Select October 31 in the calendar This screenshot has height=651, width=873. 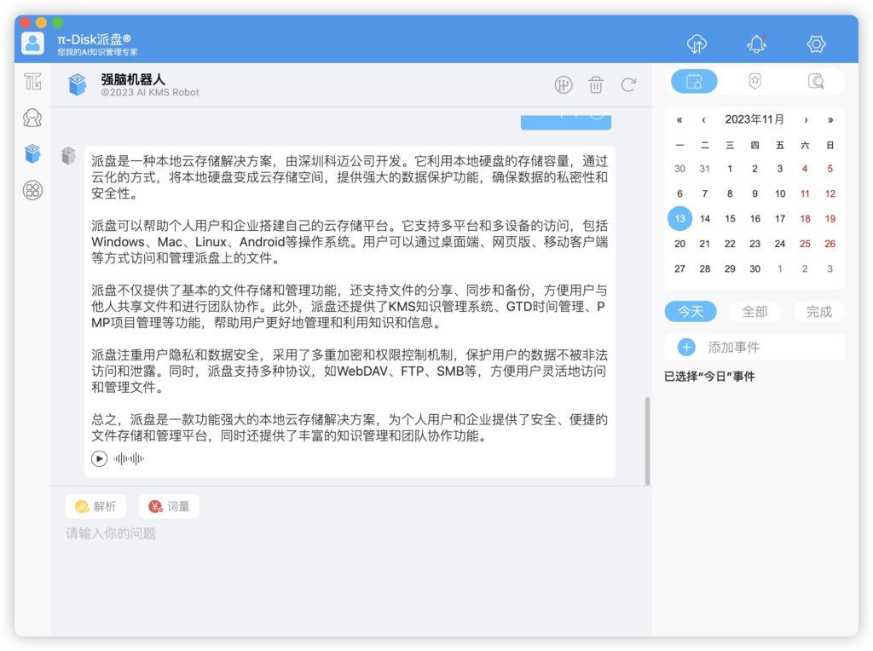705,169
